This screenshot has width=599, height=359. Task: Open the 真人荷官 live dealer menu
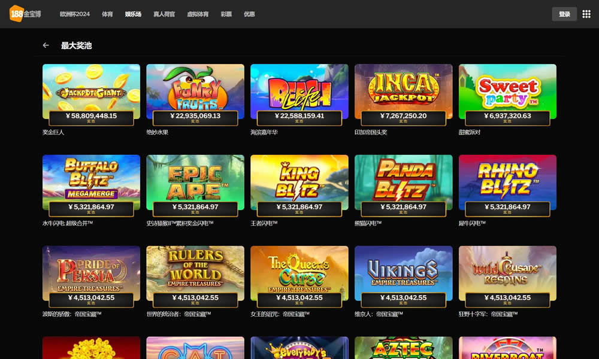(x=164, y=14)
